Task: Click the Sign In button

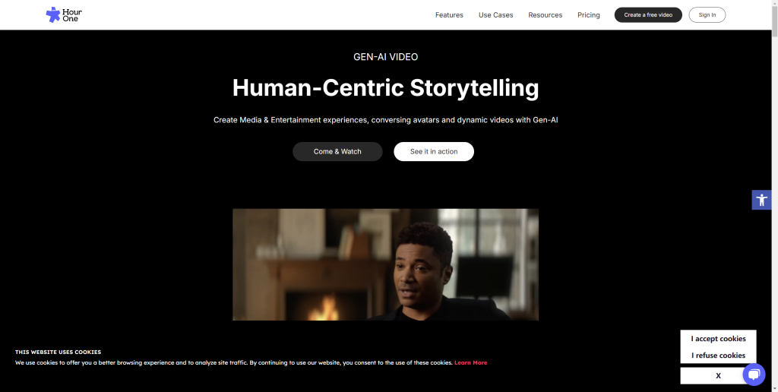Action: point(707,15)
